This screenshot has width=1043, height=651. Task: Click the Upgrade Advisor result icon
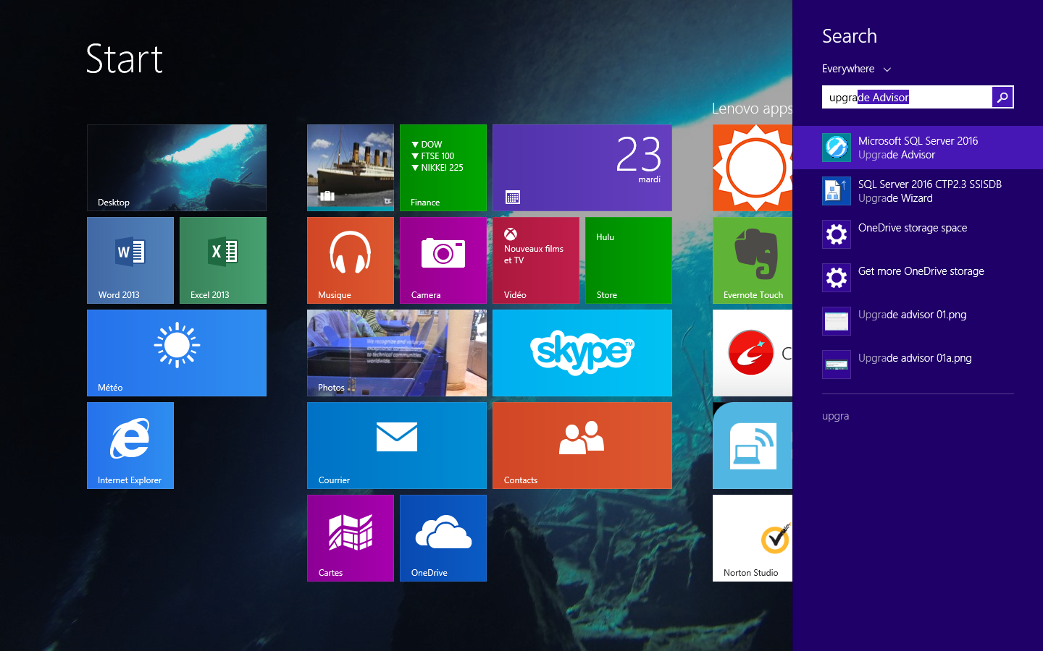837,148
